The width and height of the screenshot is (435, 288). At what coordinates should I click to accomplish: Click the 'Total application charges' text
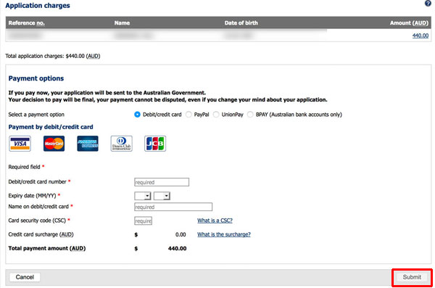(x=53, y=56)
